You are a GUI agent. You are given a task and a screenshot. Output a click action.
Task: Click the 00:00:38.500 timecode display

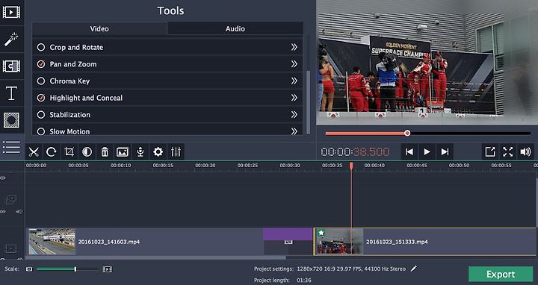coord(355,151)
